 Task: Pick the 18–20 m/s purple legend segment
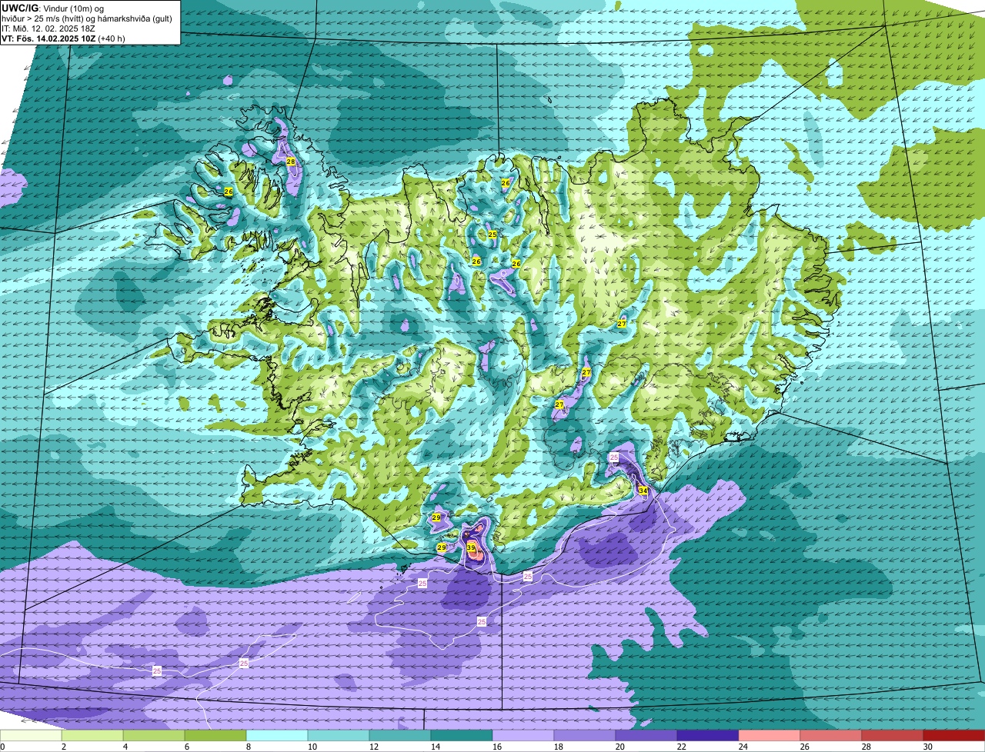click(x=585, y=736)
